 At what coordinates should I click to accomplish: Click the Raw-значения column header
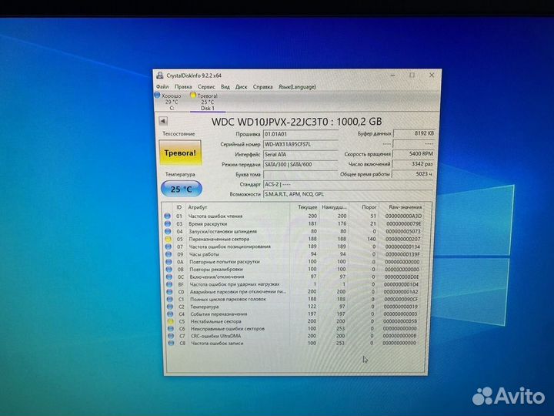405,207
